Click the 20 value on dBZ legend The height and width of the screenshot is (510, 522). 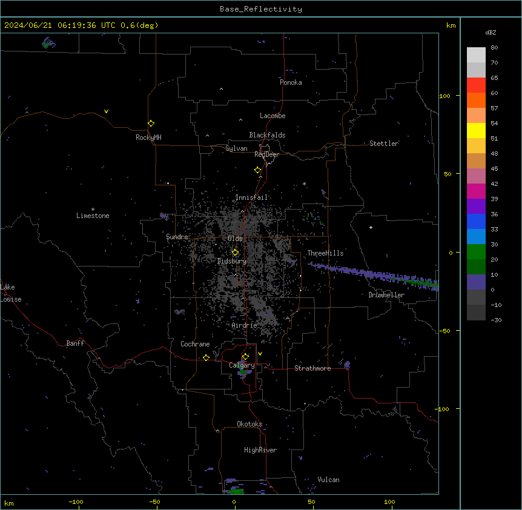click(494, 260)
